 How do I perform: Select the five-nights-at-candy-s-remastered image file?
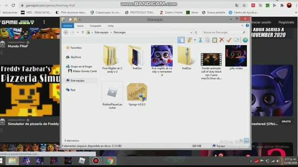[x=162, y=61]
